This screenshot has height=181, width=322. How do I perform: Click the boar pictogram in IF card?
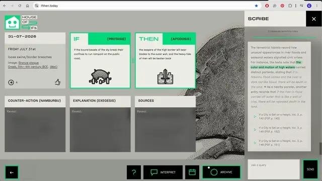click(x=100, y=77)
